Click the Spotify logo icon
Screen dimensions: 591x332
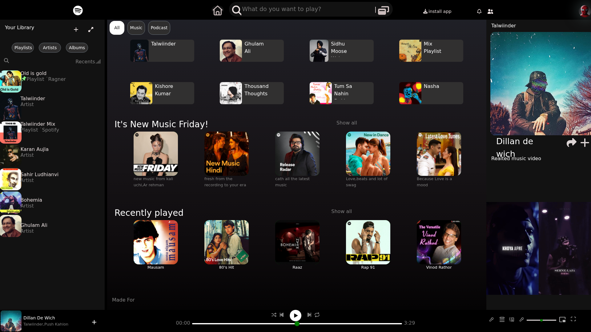[x=78, y=10]
